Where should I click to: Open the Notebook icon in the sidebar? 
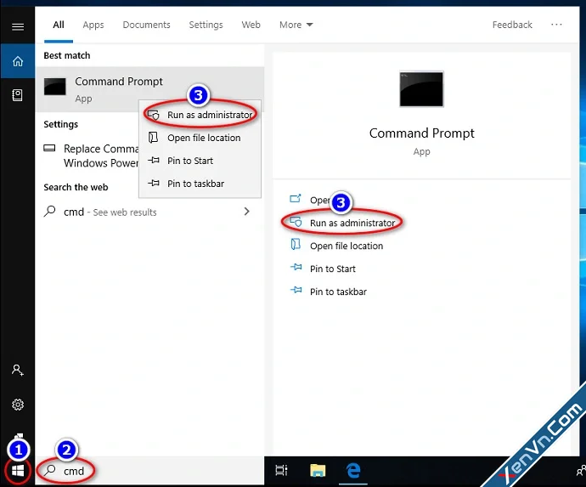click(x=18, y=95)
